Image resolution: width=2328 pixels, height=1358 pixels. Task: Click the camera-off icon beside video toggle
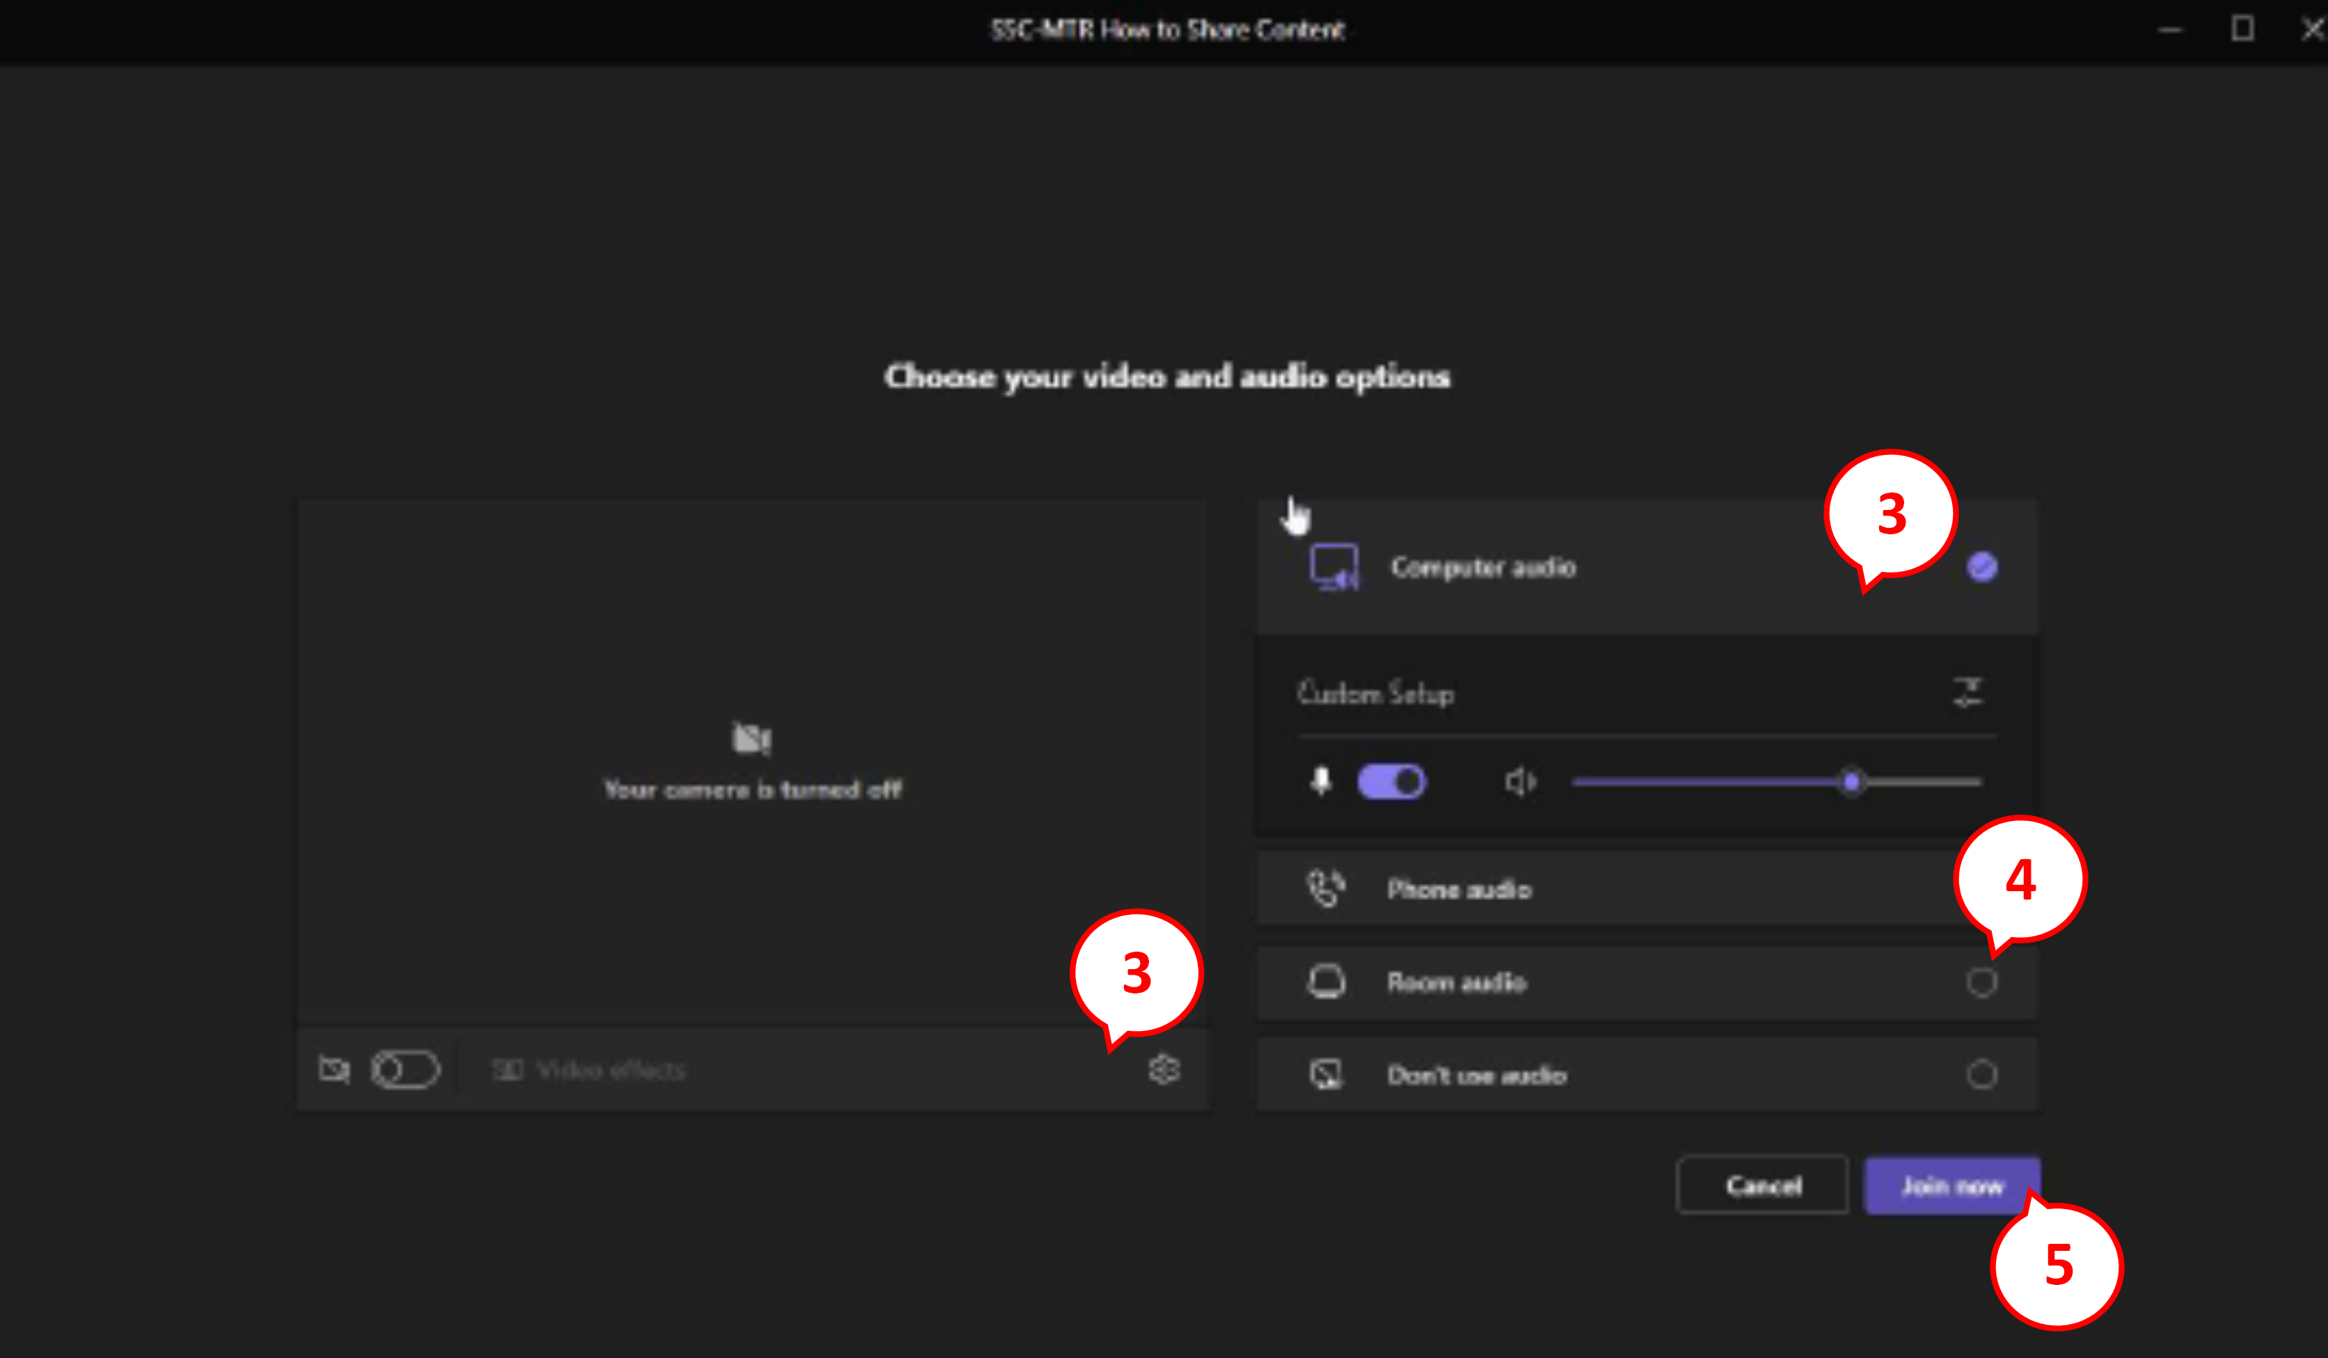333,1070
